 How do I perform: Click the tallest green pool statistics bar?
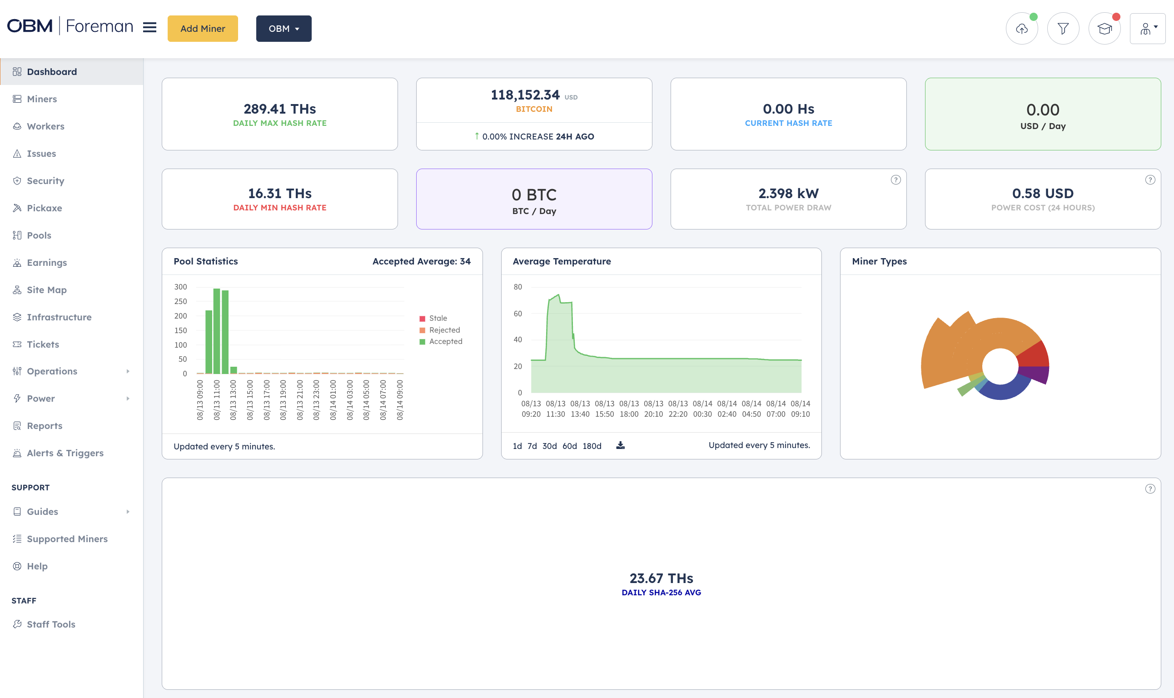217,331
